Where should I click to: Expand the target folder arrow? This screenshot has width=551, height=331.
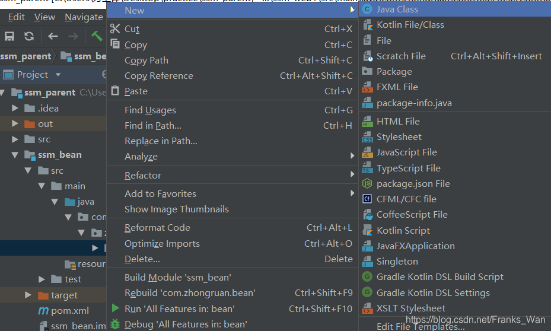tap(28, 295)
